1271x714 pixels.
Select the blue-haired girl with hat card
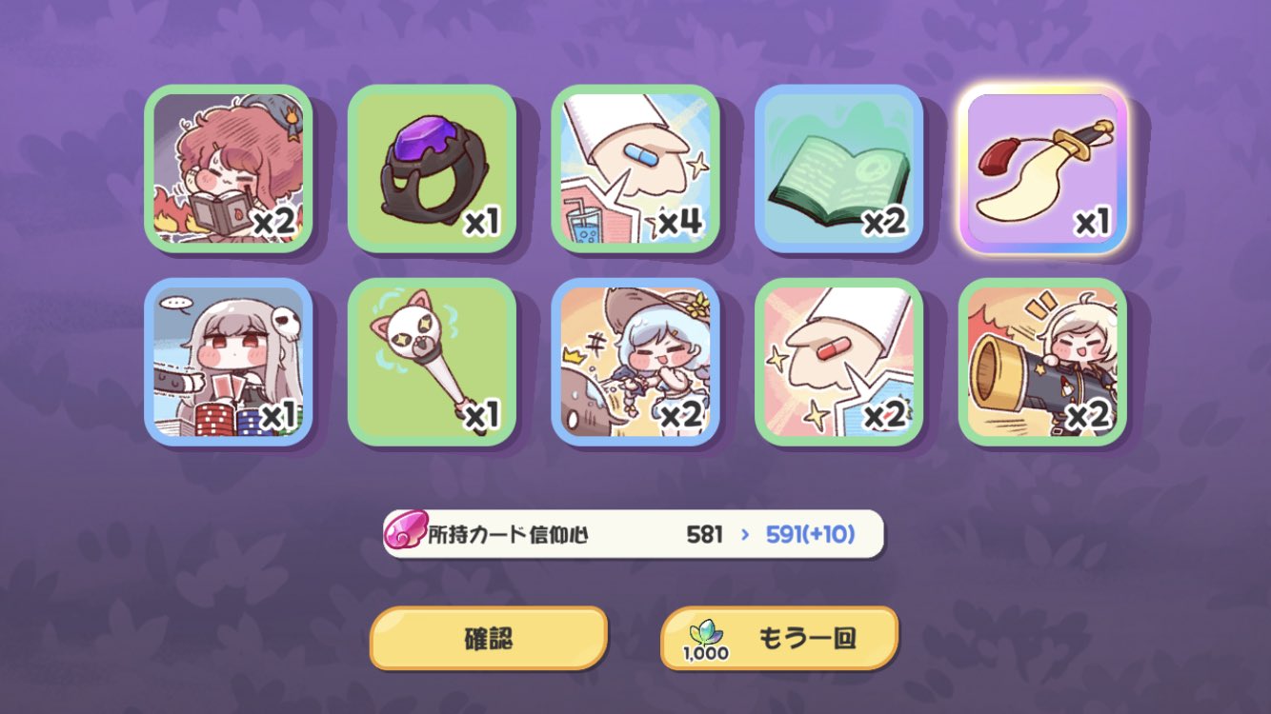pos(635,362)
